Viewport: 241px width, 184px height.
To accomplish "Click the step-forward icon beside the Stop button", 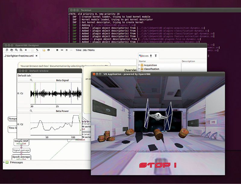I will pos(62,50).
